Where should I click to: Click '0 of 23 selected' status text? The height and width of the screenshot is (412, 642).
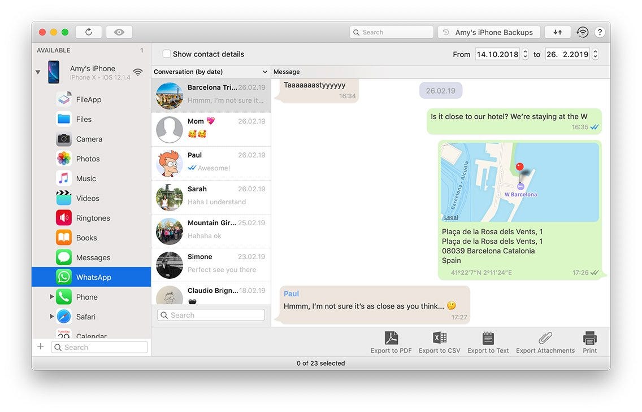point(320,363)
